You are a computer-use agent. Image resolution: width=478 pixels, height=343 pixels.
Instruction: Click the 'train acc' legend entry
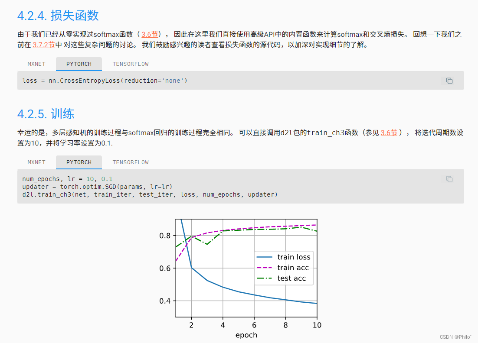point(283,268)
